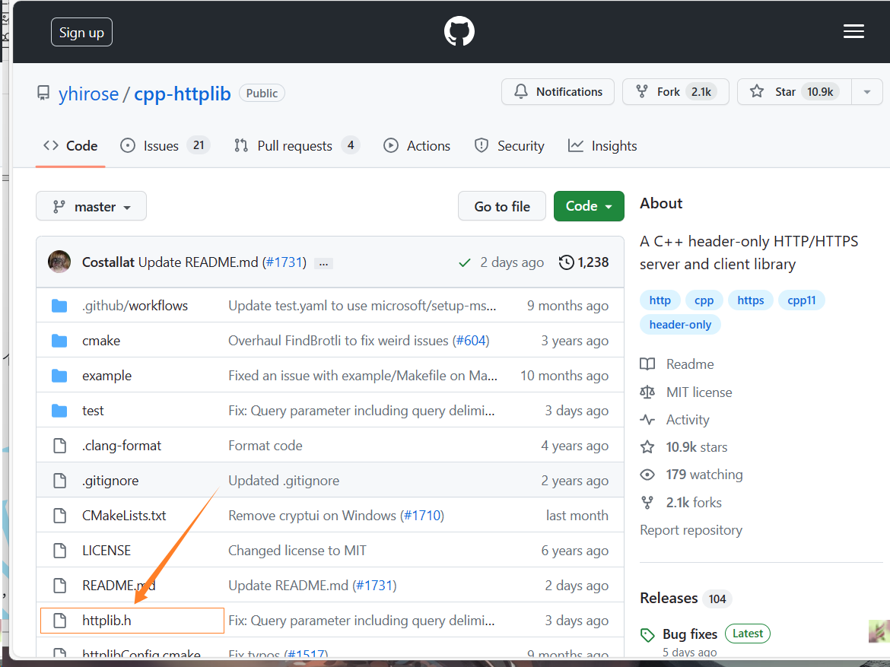
Task: Select the cpp topic tag
Action: [x=704, y=300]
